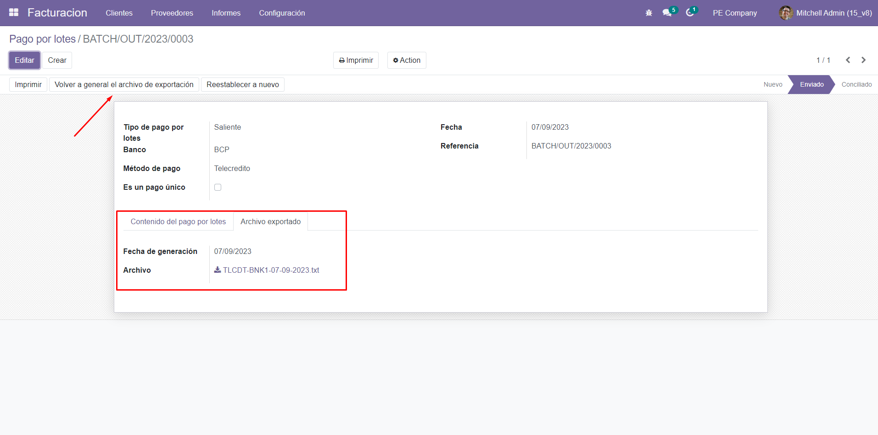
Task: Switch to 'Contenido del pago por lotes' tab
Action: point(178,221)
